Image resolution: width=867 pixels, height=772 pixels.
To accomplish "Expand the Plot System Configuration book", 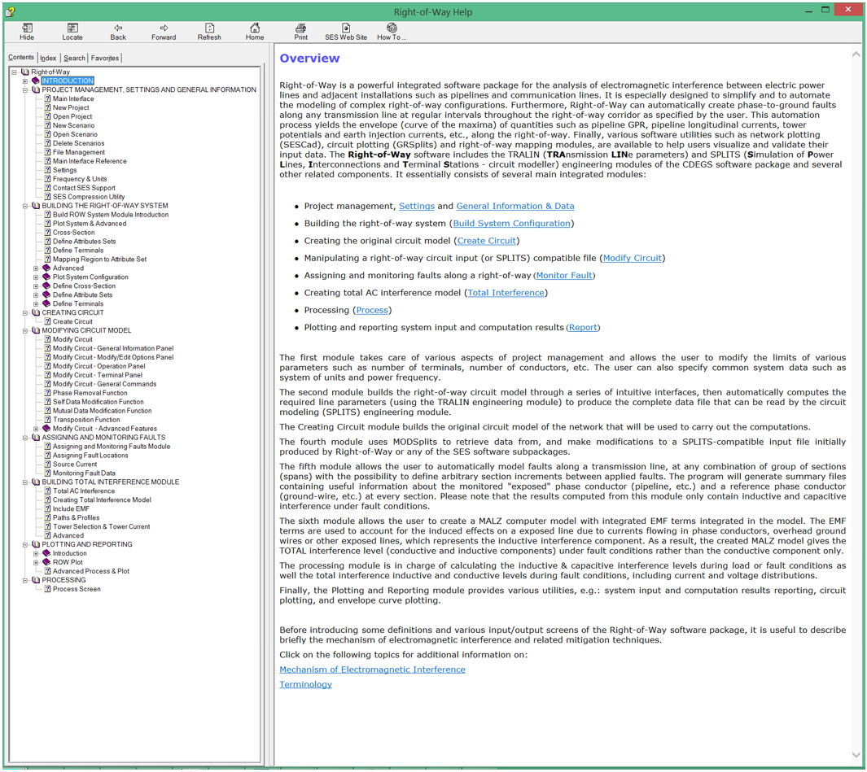I will (36, 277).
